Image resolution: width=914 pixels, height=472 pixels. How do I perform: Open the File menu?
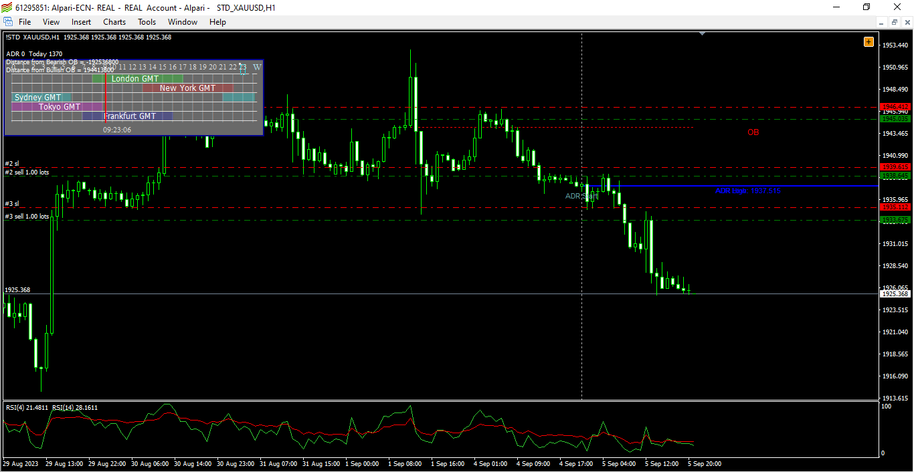coord(25,22)
